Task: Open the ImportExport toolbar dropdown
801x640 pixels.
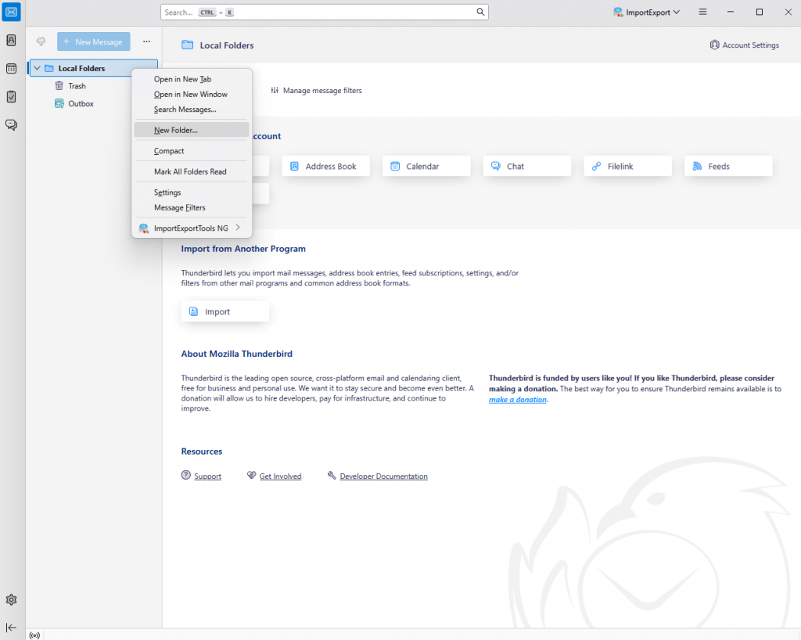Action: click(647, 13)
